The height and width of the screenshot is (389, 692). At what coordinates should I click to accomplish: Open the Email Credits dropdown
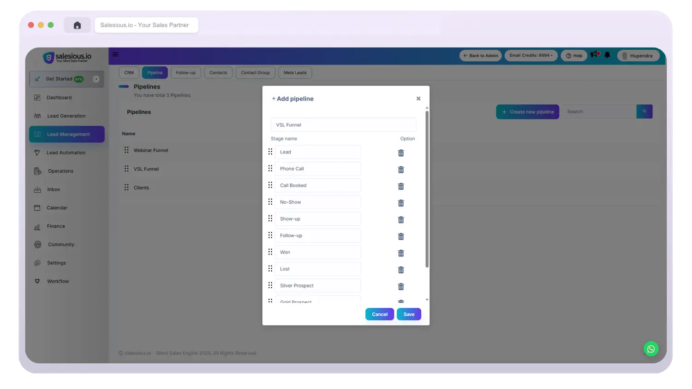coord(531,55)
